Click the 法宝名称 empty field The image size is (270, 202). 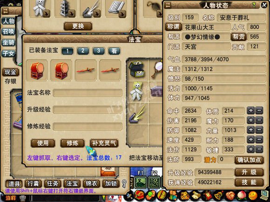pos(88,93)
